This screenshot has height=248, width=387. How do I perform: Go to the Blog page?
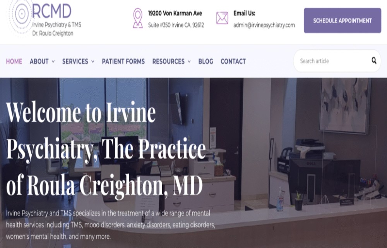(205, 61)
